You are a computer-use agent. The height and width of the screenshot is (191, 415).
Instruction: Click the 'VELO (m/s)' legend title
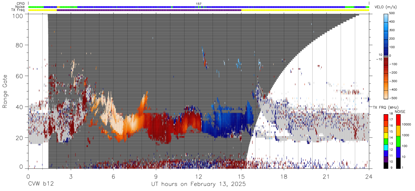[385, 7]
